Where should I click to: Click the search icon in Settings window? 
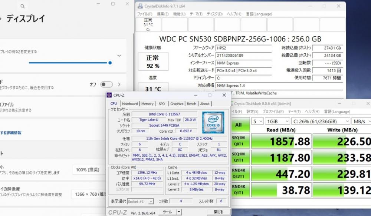23,6
